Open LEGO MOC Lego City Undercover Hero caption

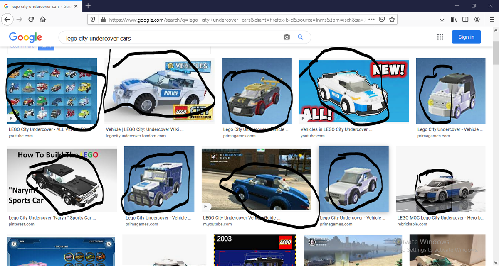click(440, 218)
